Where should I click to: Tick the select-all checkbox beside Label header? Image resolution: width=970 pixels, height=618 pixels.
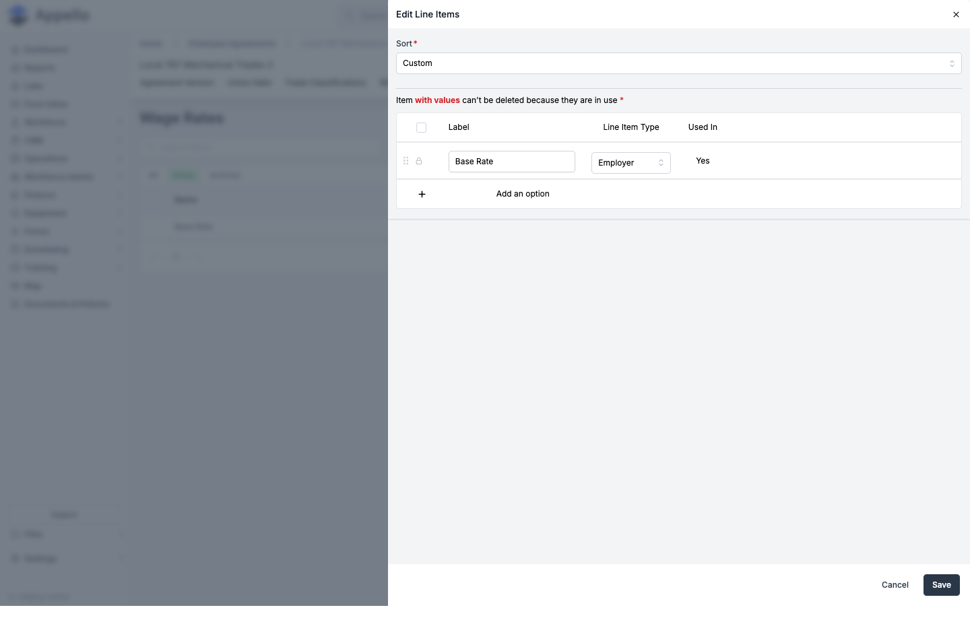[422, 127]
